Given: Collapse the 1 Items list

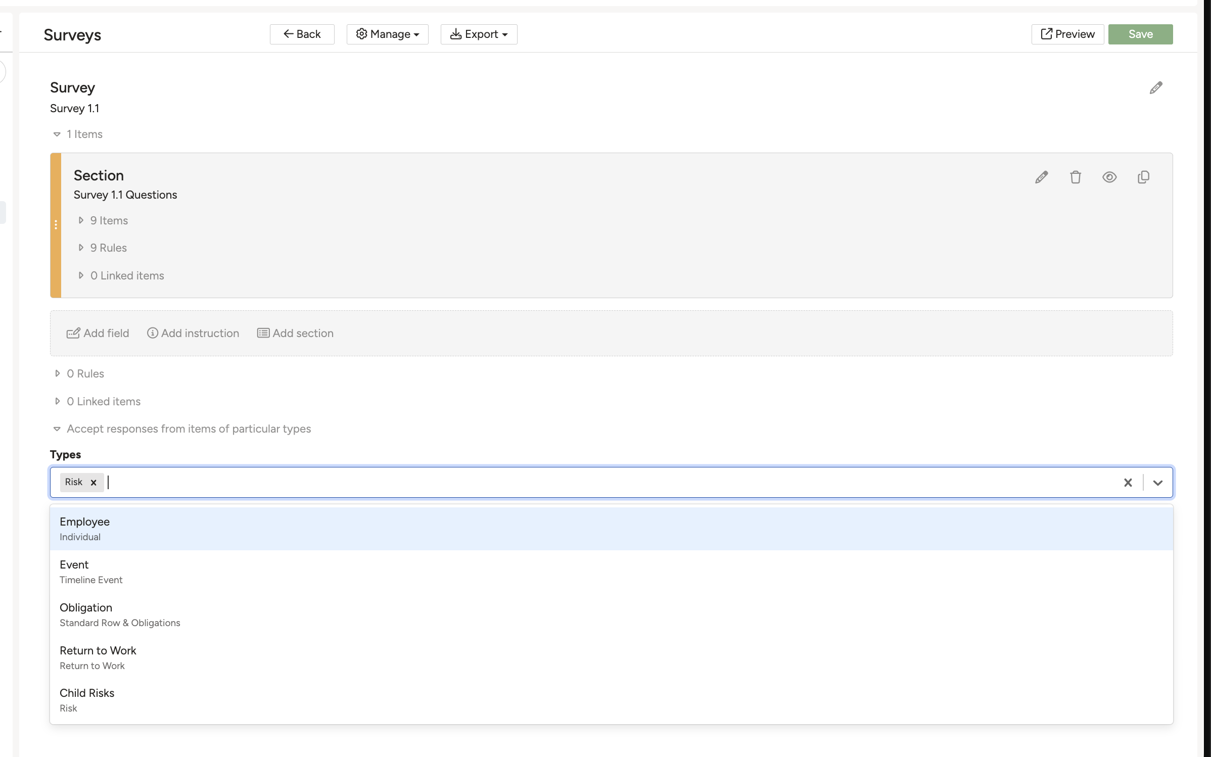Looking at the screenshot, I should tap(78, 134).
